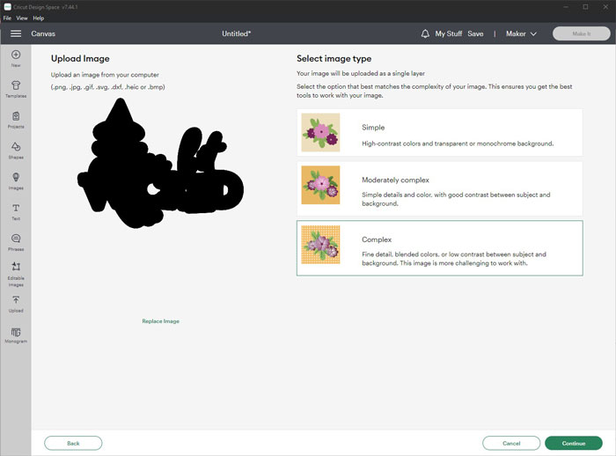This screenshot has height=456, width=616.
Task: Click the Canvas label in header
Action: (43, 33)
